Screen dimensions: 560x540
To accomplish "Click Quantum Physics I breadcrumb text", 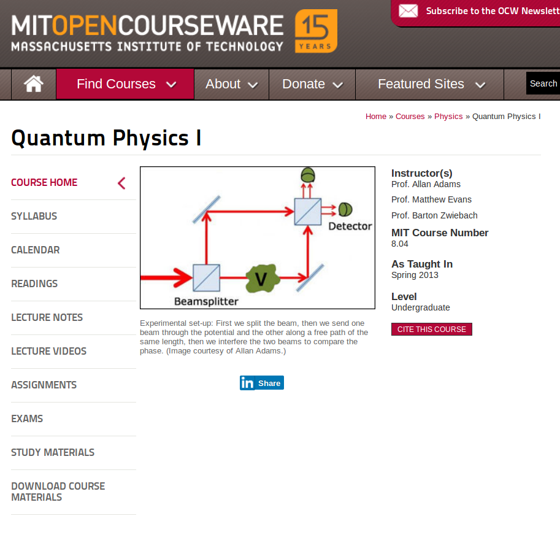I will (x=507, y=117).
